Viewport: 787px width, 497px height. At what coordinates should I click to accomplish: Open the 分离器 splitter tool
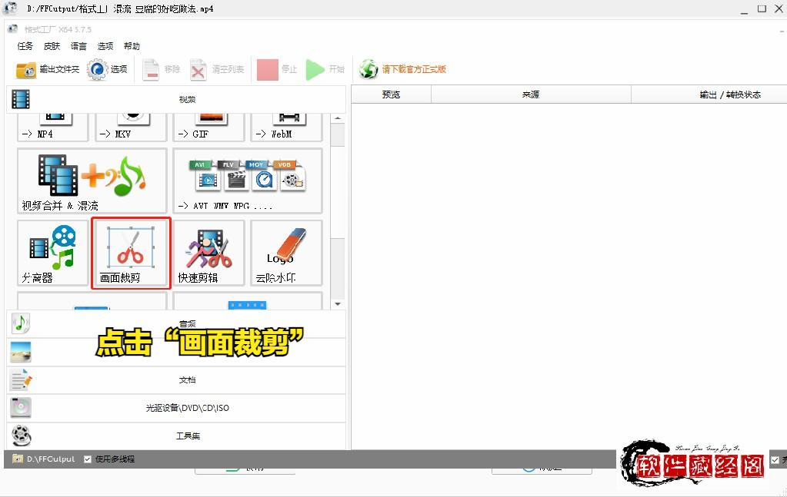tap(51, 253)
